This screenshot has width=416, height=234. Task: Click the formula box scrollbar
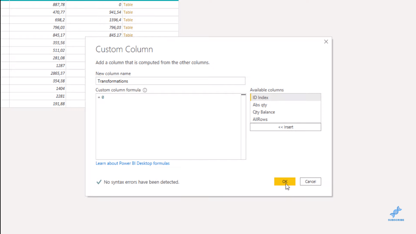coord(243,126)
